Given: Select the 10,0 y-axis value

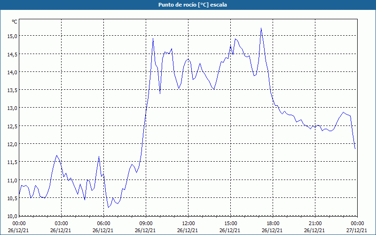Looking at the screenshot, I should coord(13,216).
